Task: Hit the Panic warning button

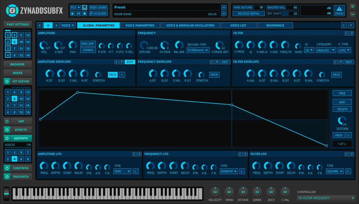Action: point(340,11)
